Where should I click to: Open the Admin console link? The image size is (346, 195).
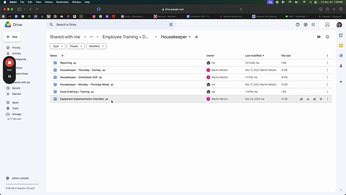click(20, 178)
